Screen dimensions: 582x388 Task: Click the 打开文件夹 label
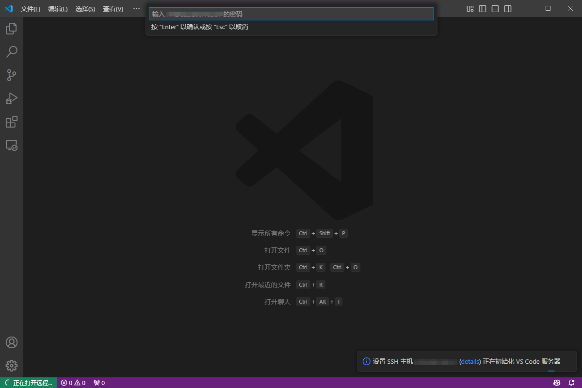tap(274, 267)
